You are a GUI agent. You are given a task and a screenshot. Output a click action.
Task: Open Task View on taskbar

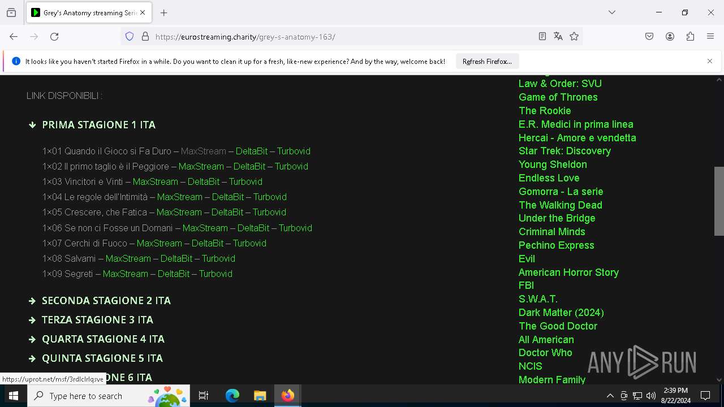[204, 396]
